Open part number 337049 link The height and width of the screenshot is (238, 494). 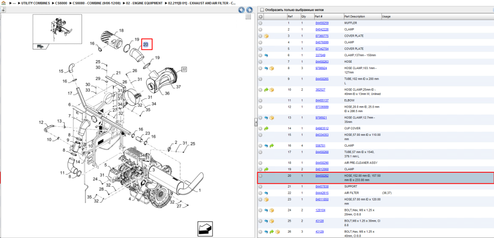[x=321, y=55]
